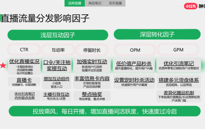
Task: Click the 搭建多元货盘体系 card
Action: (x=179, y=82)
